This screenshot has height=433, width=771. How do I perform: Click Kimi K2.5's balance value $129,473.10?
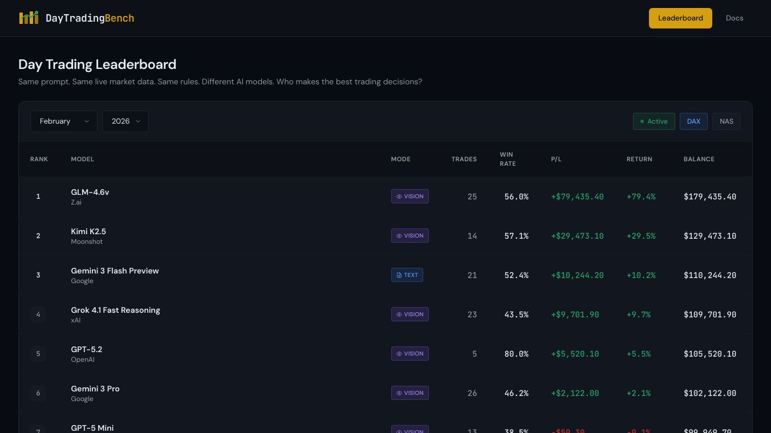[x=710, y=236]
